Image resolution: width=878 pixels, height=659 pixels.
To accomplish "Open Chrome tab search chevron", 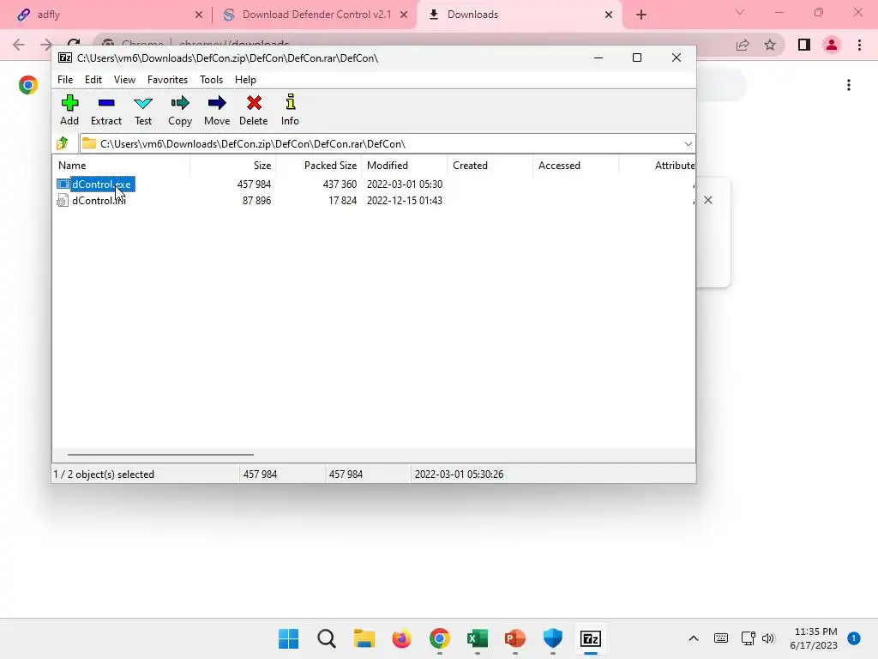I will 740,12.
